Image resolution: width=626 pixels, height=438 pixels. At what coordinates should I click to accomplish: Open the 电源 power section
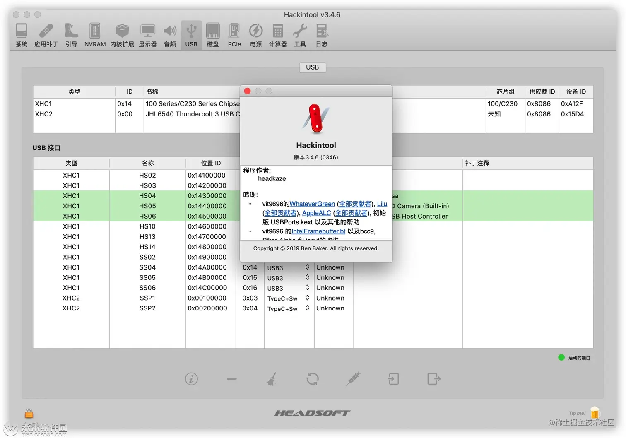256,35
